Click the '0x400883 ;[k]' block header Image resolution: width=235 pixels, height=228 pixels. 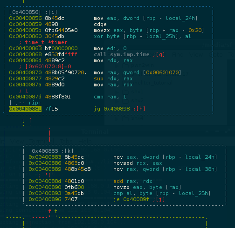(53, 151)
